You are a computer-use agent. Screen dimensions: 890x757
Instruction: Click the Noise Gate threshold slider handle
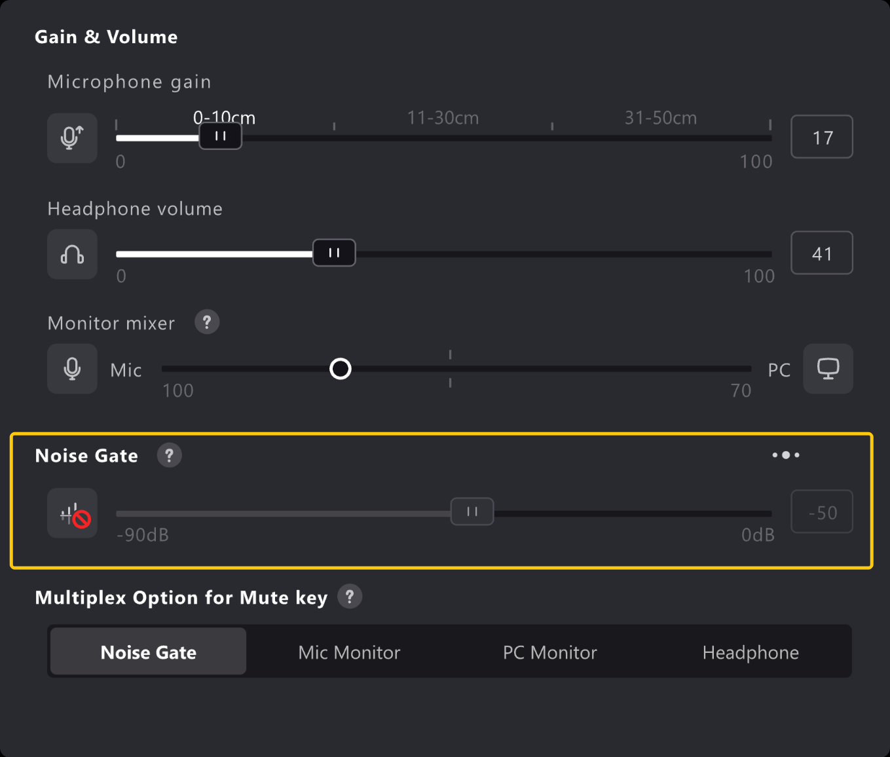(x=472, y=511)
